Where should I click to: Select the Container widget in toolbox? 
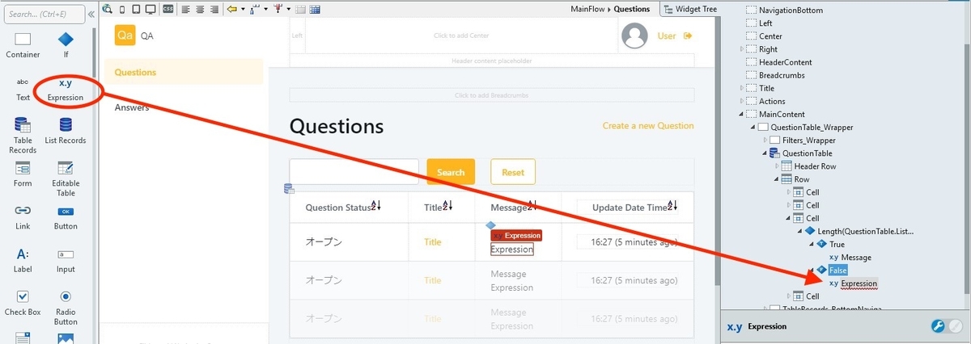pos(23,45)
